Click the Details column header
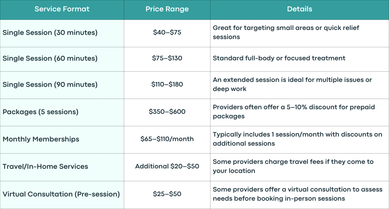The height and width of the screenshot is (209, 389). click(x=300, y=10)
